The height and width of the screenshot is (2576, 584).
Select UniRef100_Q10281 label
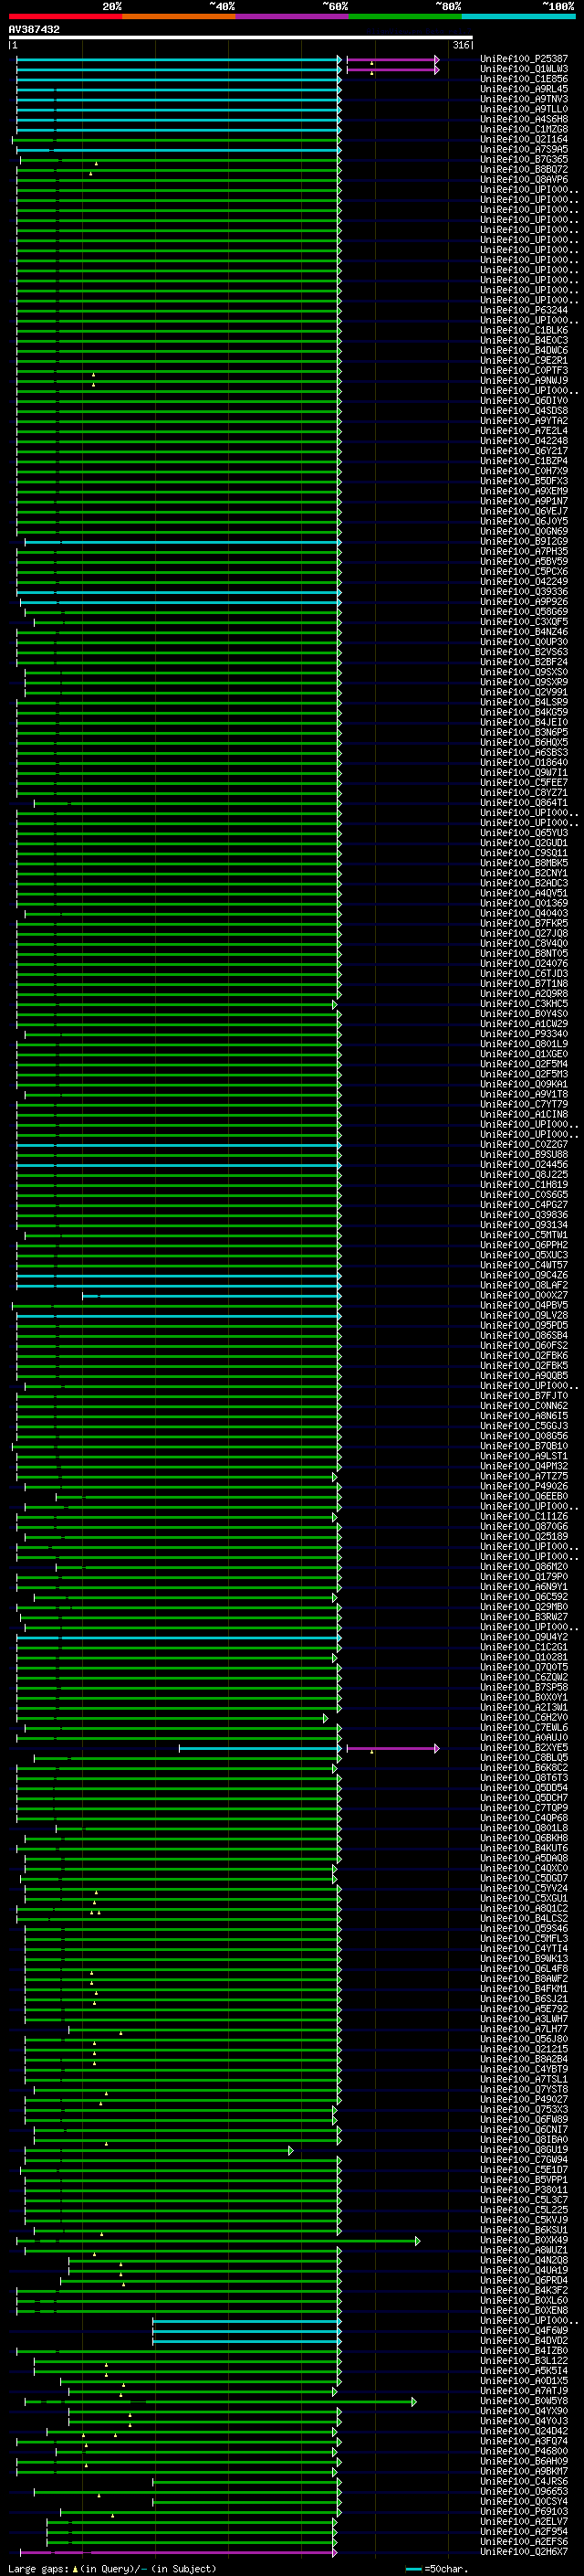tap(523, 1656)
